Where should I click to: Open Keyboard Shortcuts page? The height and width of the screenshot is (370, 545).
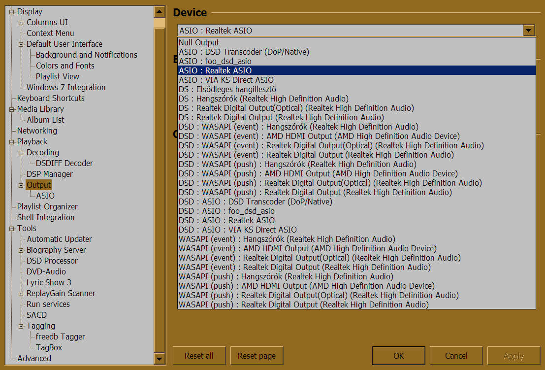point(51,99)
